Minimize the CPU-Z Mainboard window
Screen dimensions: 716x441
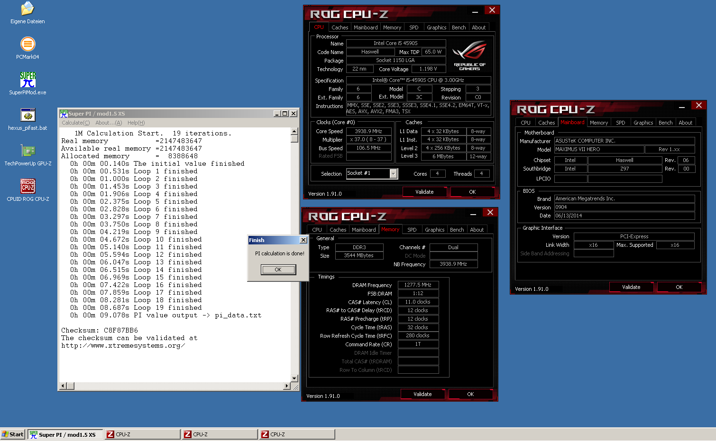[682, 107]
